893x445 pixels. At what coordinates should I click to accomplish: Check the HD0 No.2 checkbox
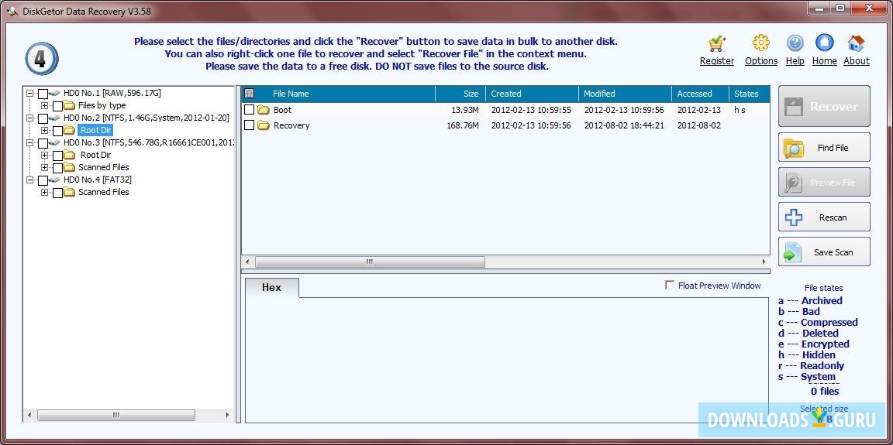pos(43,118)
